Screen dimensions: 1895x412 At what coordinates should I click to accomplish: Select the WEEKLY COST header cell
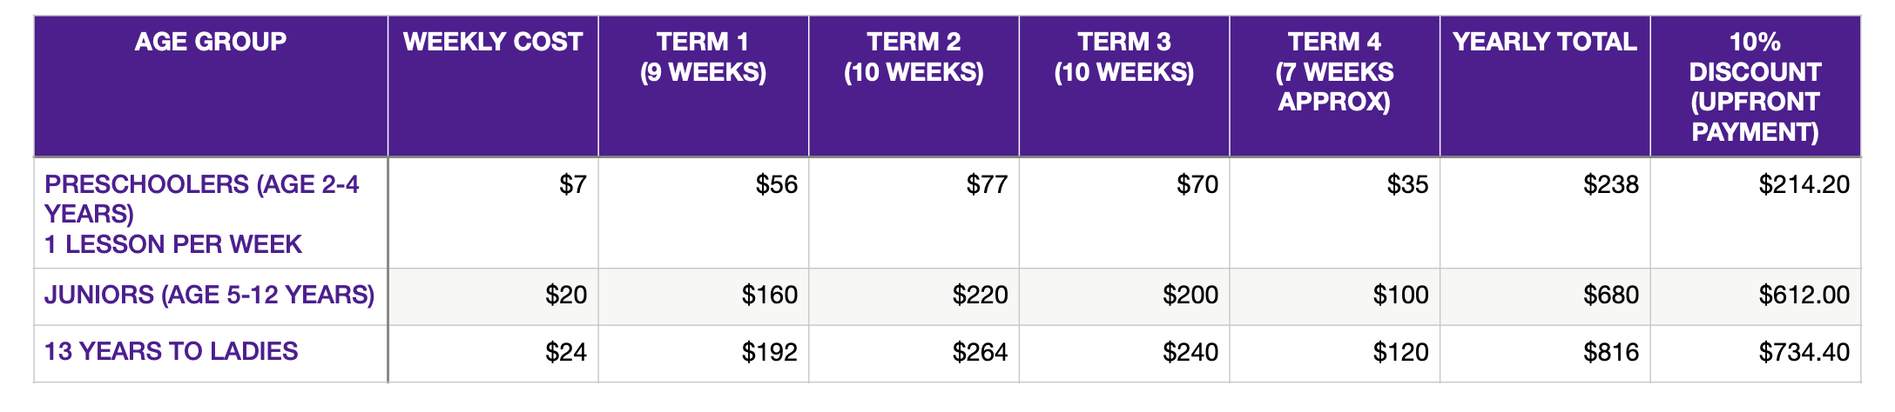point(493,86)
